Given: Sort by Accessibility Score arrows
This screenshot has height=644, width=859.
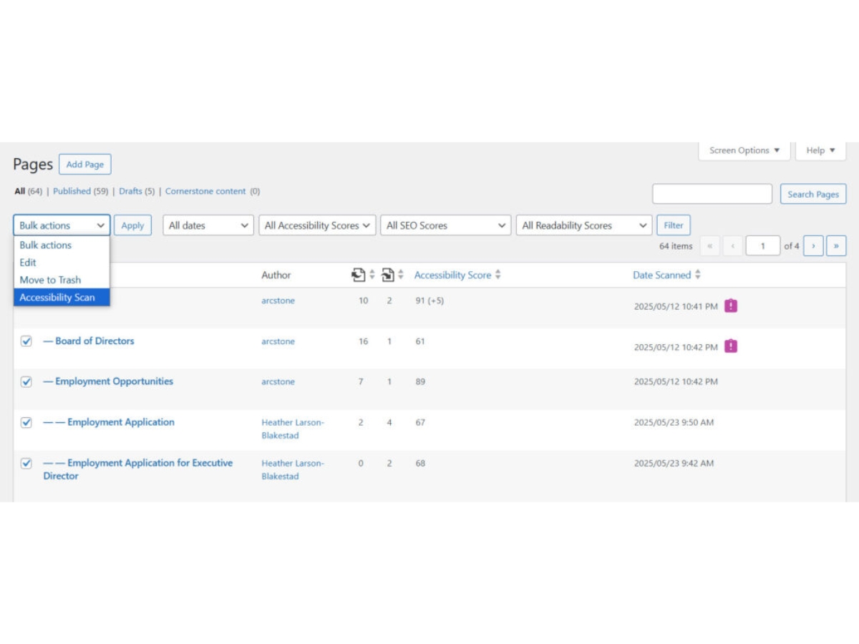Looking at the screenshot, I should [498, 275].
